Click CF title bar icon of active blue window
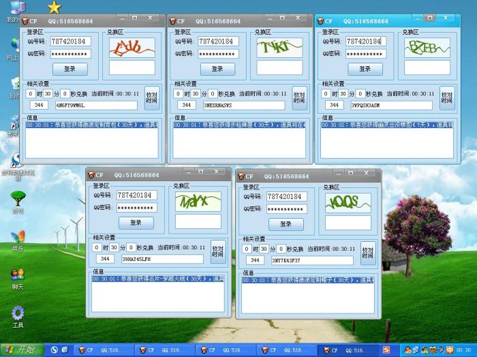The width and height of the screenshot is (477, 357). tap(320, 21)
